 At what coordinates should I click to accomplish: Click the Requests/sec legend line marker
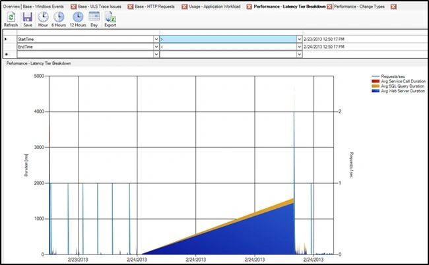pos(376,76)
